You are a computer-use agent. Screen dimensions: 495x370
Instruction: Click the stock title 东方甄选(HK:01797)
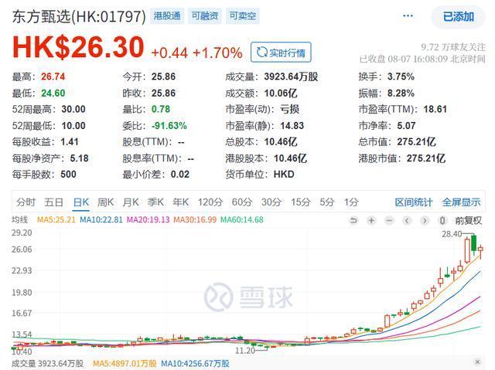(x=79, y=16)
